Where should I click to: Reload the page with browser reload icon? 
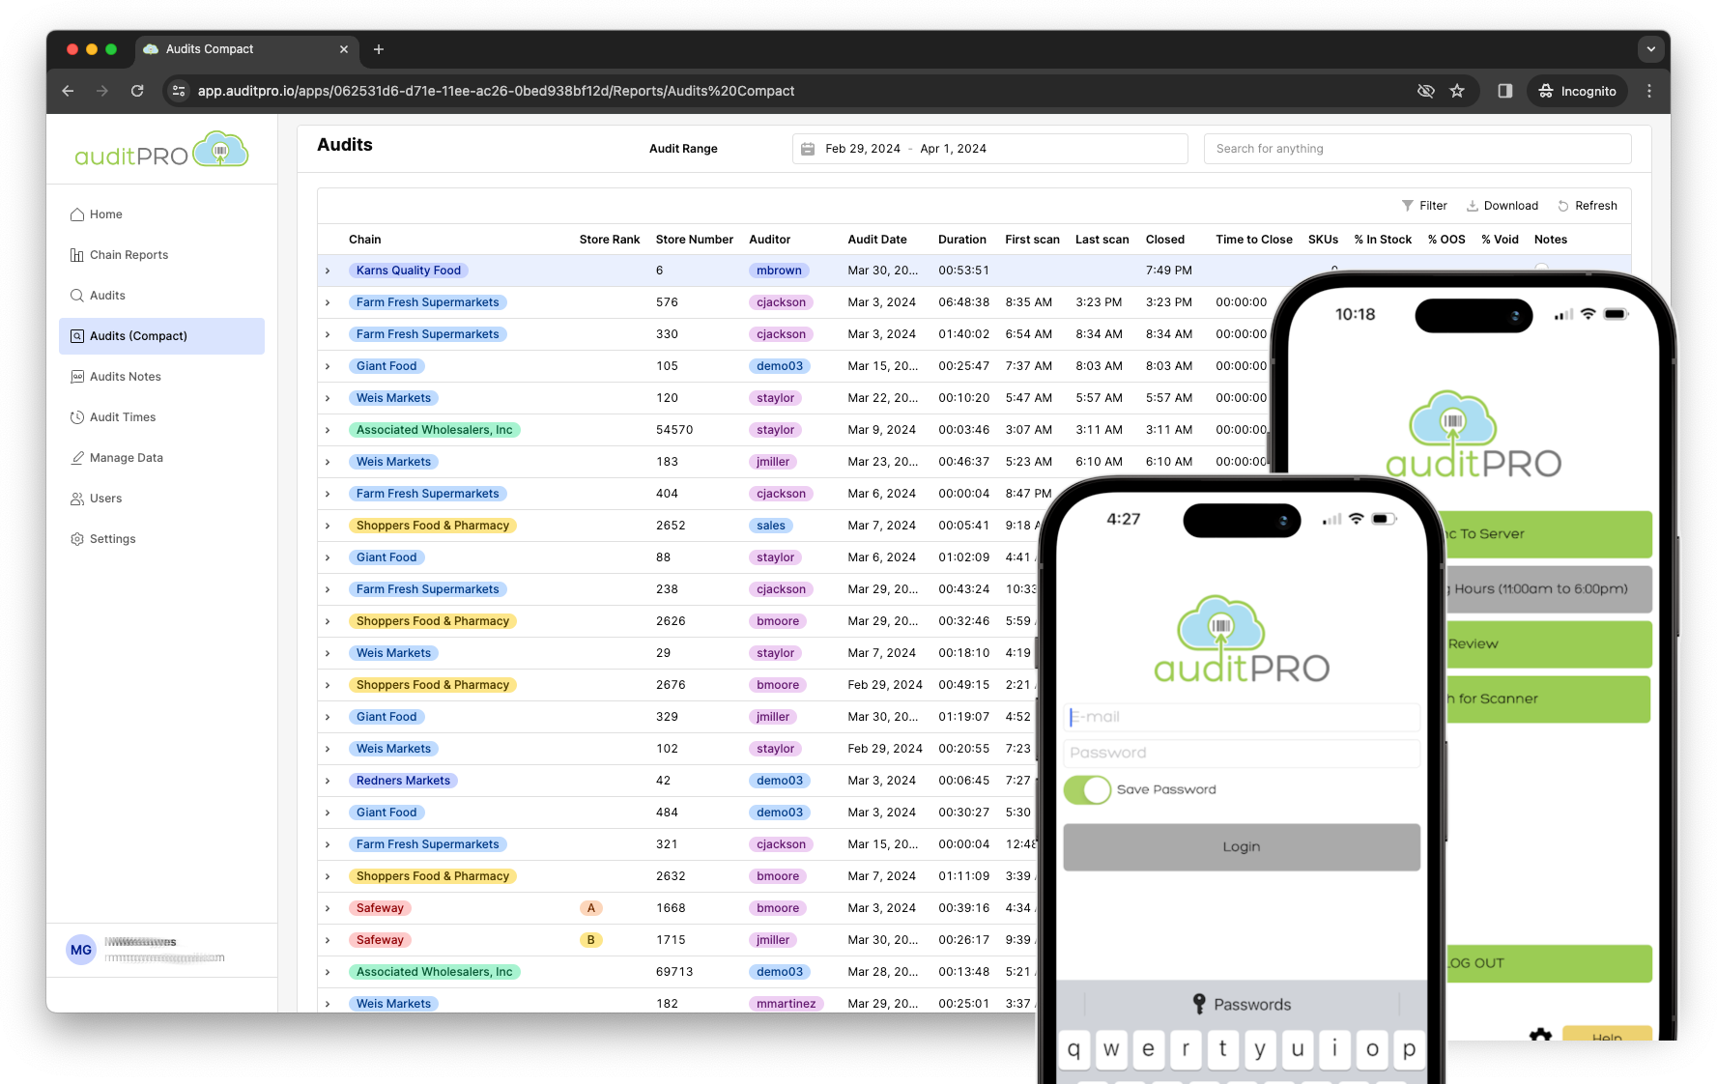click(137, 91)
